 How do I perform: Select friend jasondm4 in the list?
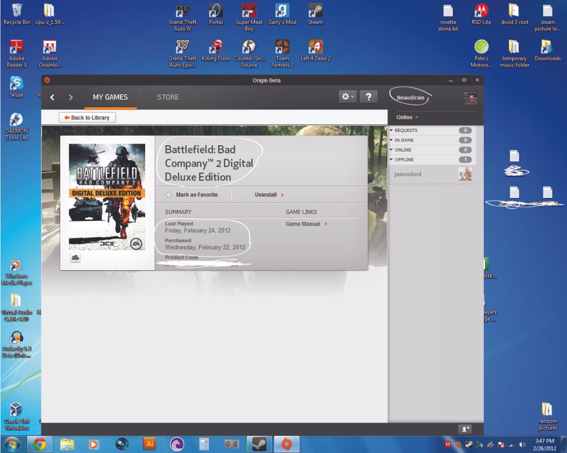(x=432, y=174)
